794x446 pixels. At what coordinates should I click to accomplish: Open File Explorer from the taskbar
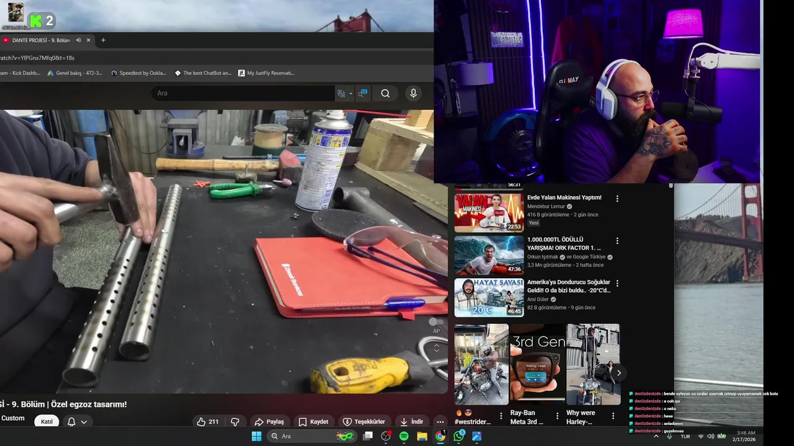[422, 436]
